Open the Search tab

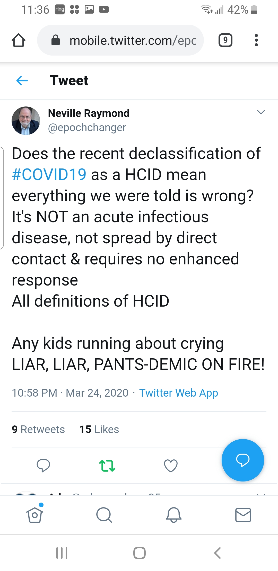pos(104,515)
